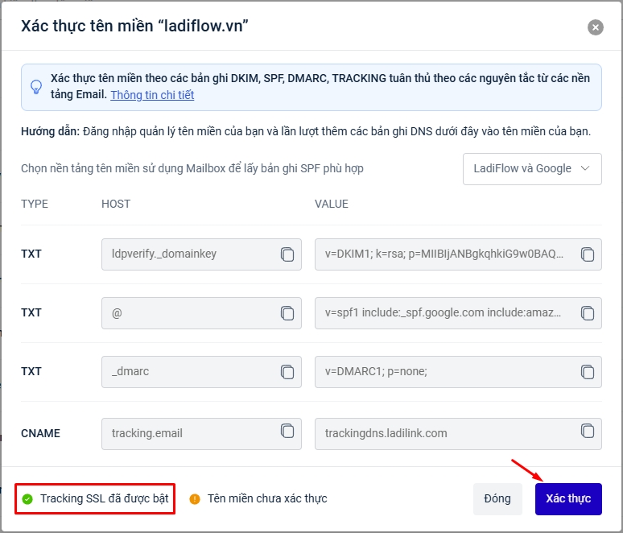Copy the DKIM1 record value
Image resolution: width=623 pixels, height=533 pixels.
(588, 254)
